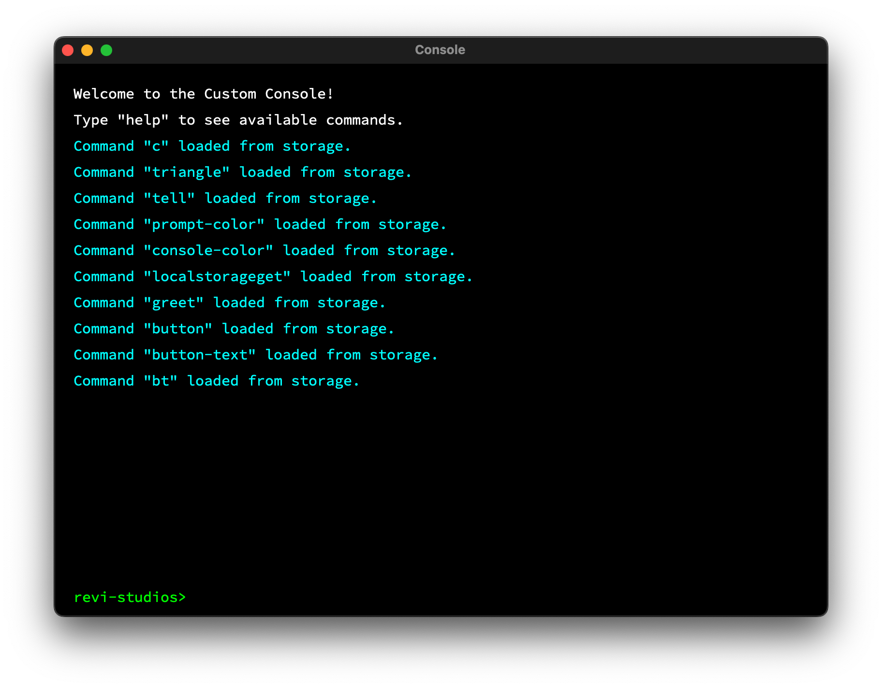The height and width of the screenshot is (688, 882).
Task: Select the "localstorageget" loaded message
Action: 273,276
